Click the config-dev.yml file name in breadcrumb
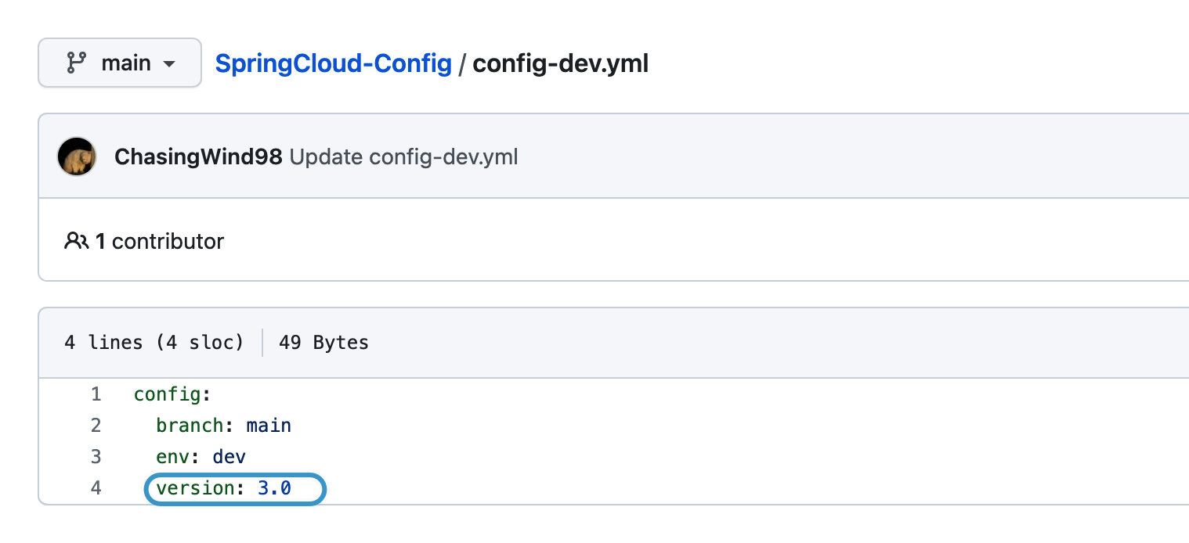1189x543 pixels. 560,63
